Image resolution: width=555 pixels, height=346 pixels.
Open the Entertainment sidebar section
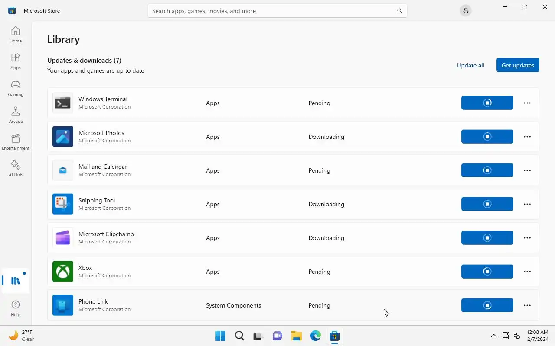tap(16, 142)
